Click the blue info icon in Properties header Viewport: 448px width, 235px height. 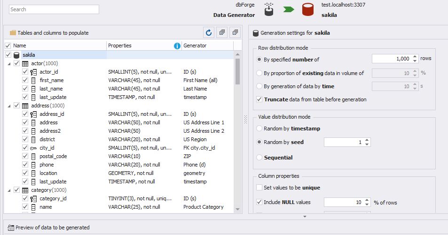(x=177, y=46)
